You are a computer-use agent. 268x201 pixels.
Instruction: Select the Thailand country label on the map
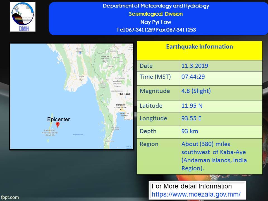(124, 94)
